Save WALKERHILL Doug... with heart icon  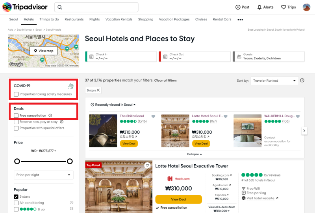coord(298,116)
